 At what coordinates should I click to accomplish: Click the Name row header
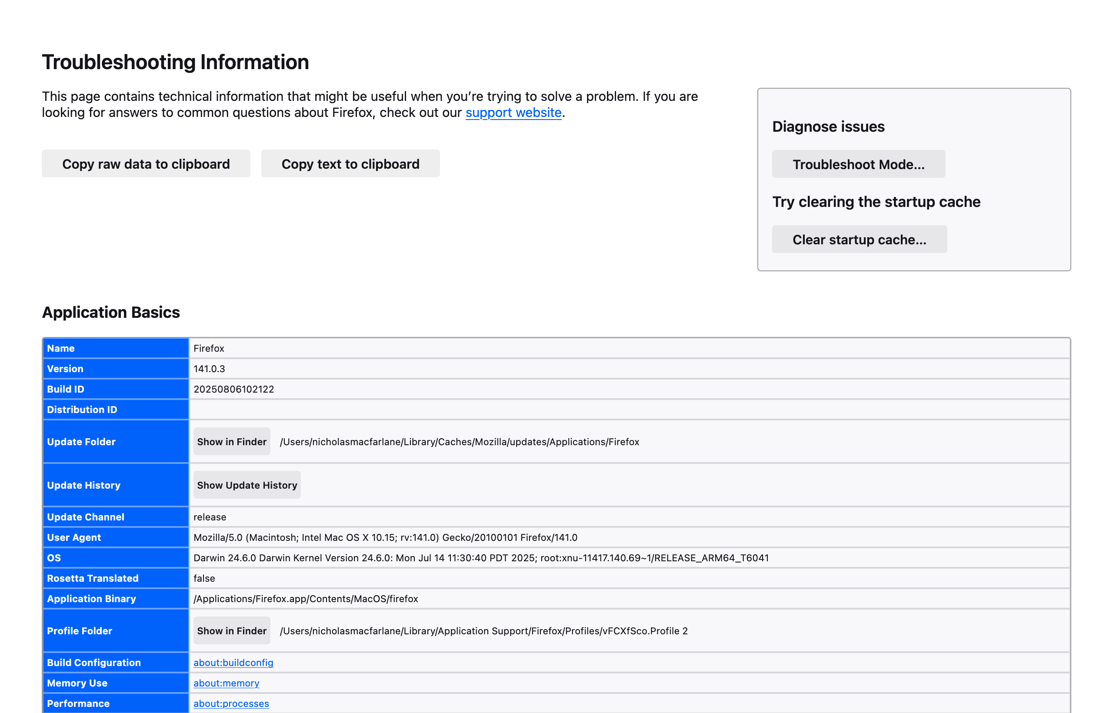(115, 348)
